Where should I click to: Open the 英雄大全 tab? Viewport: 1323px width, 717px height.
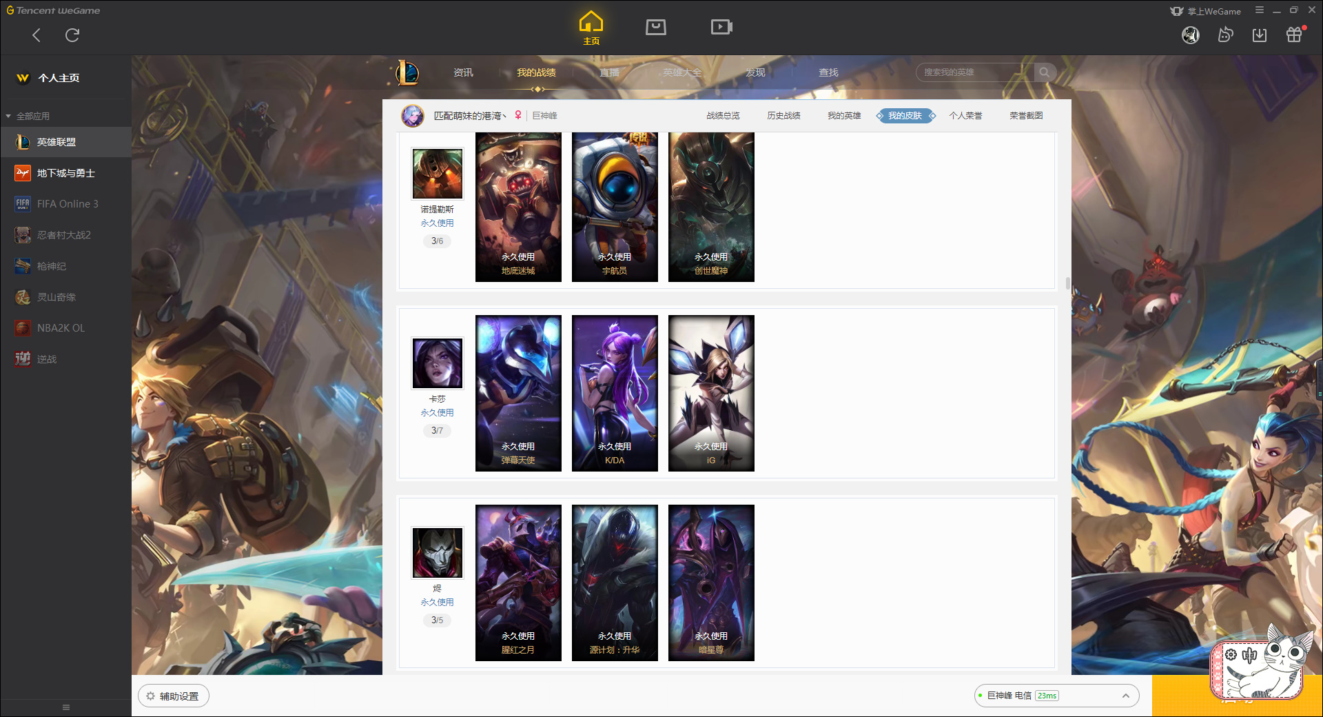click(682, 72)
